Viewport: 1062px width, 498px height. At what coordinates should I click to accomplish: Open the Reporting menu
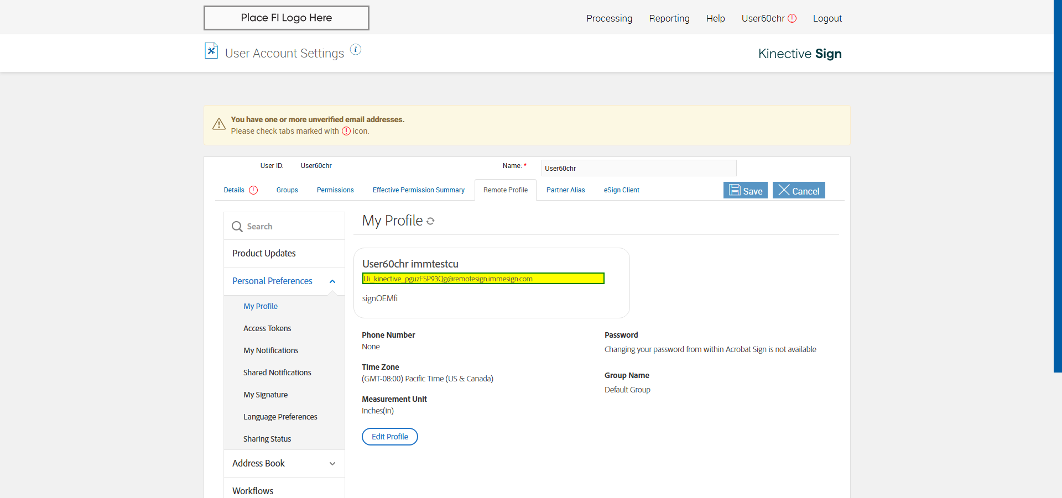[x=669, y=18]
